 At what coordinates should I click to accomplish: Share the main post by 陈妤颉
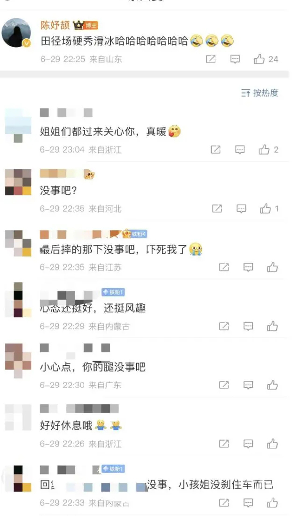click(211, 59)
